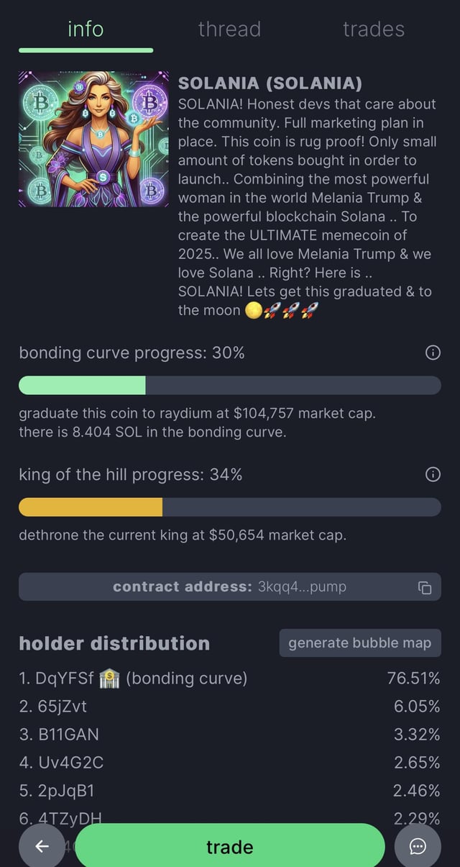Open holder 65jZvt in the distribution list
This screenshot has width=460, height=867.
(x=53, y=707)
